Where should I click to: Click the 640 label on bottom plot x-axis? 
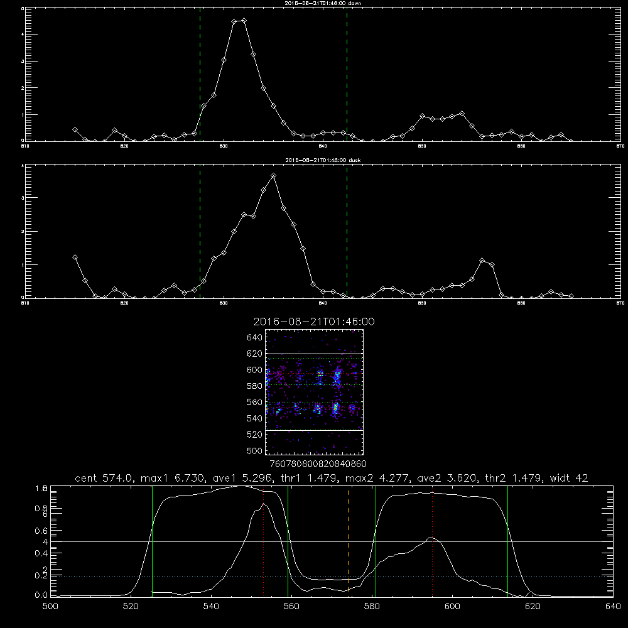(x=613, y=607)
